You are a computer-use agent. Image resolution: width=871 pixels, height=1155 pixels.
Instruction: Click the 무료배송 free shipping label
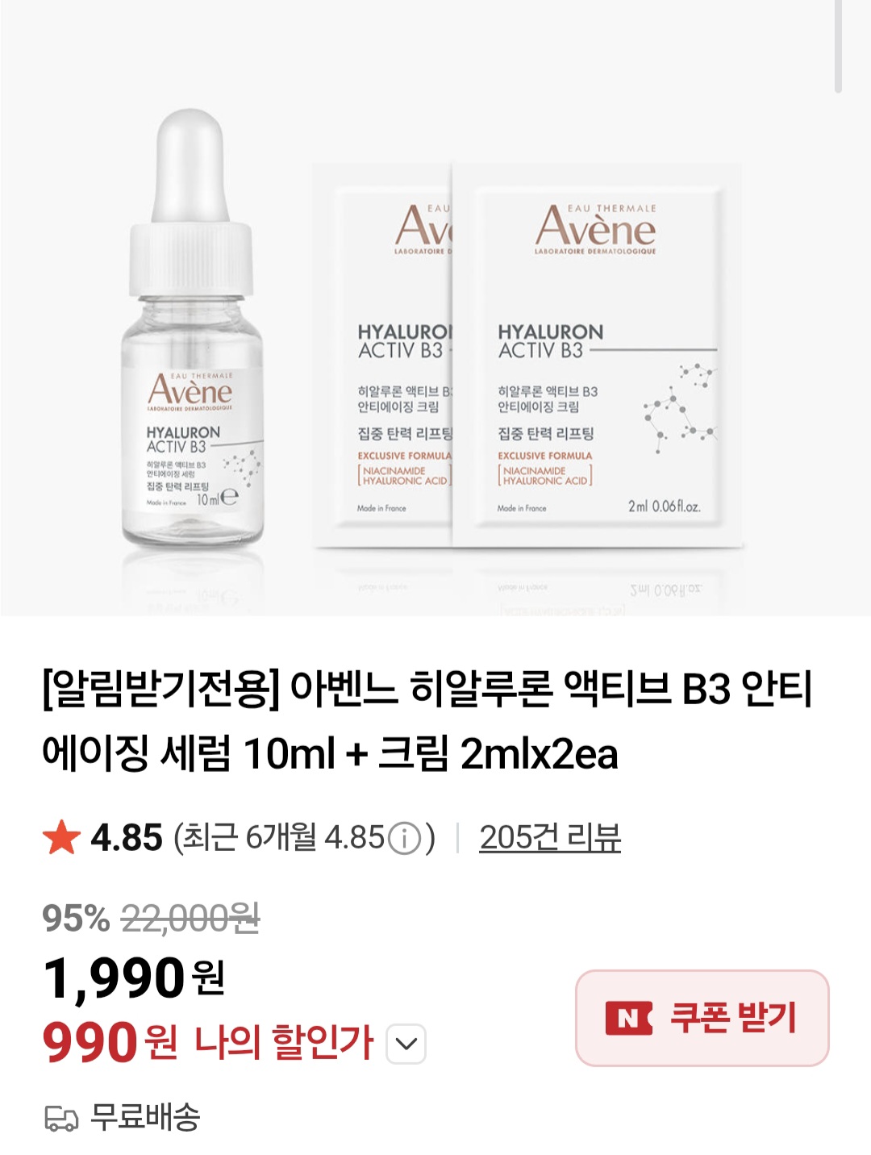click(x=145, y=1118)
